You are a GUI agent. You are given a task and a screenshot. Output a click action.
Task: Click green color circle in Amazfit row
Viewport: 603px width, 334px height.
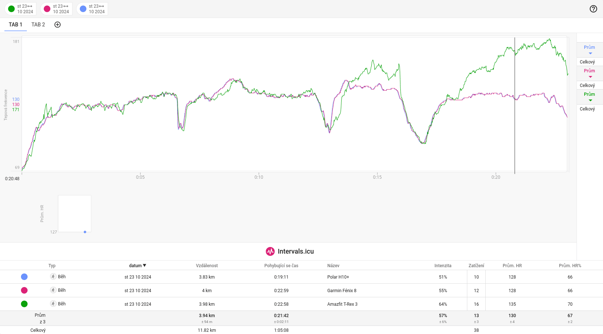24,304
